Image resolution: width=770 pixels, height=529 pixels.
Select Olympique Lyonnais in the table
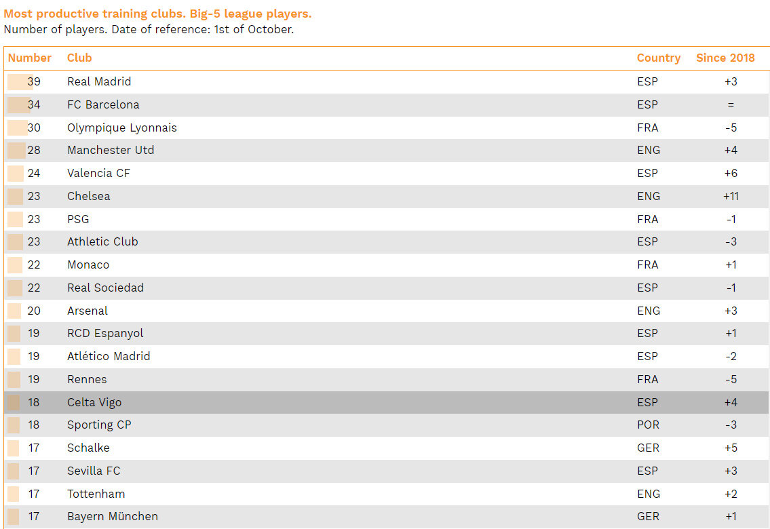coord(121,128)
